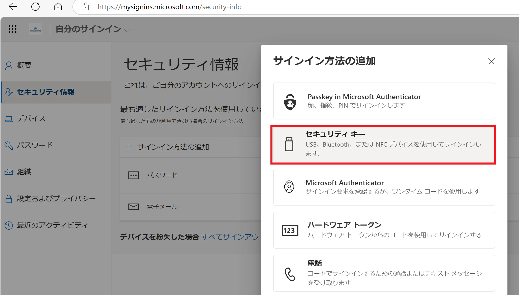Click the telephone handset icon
This screenshot has height=295, width=519.
click(290, 274)
